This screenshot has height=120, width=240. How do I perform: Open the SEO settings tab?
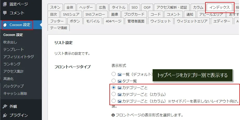click(x=134, y=7)
